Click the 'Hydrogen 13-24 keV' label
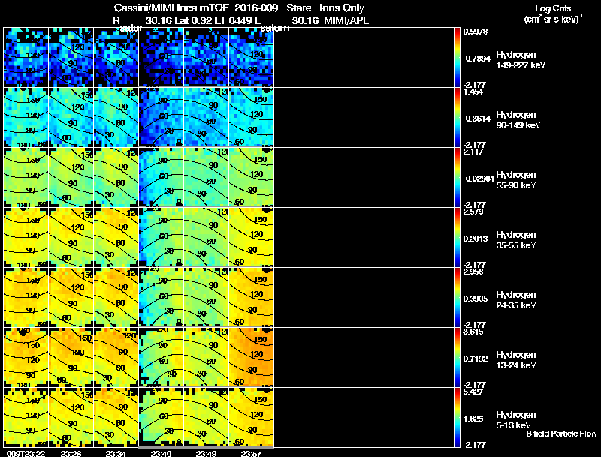Viewport: 601px width, 457px height. [516, 360]
